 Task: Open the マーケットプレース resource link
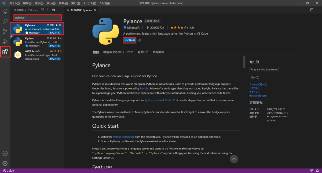tap(258, 84)
